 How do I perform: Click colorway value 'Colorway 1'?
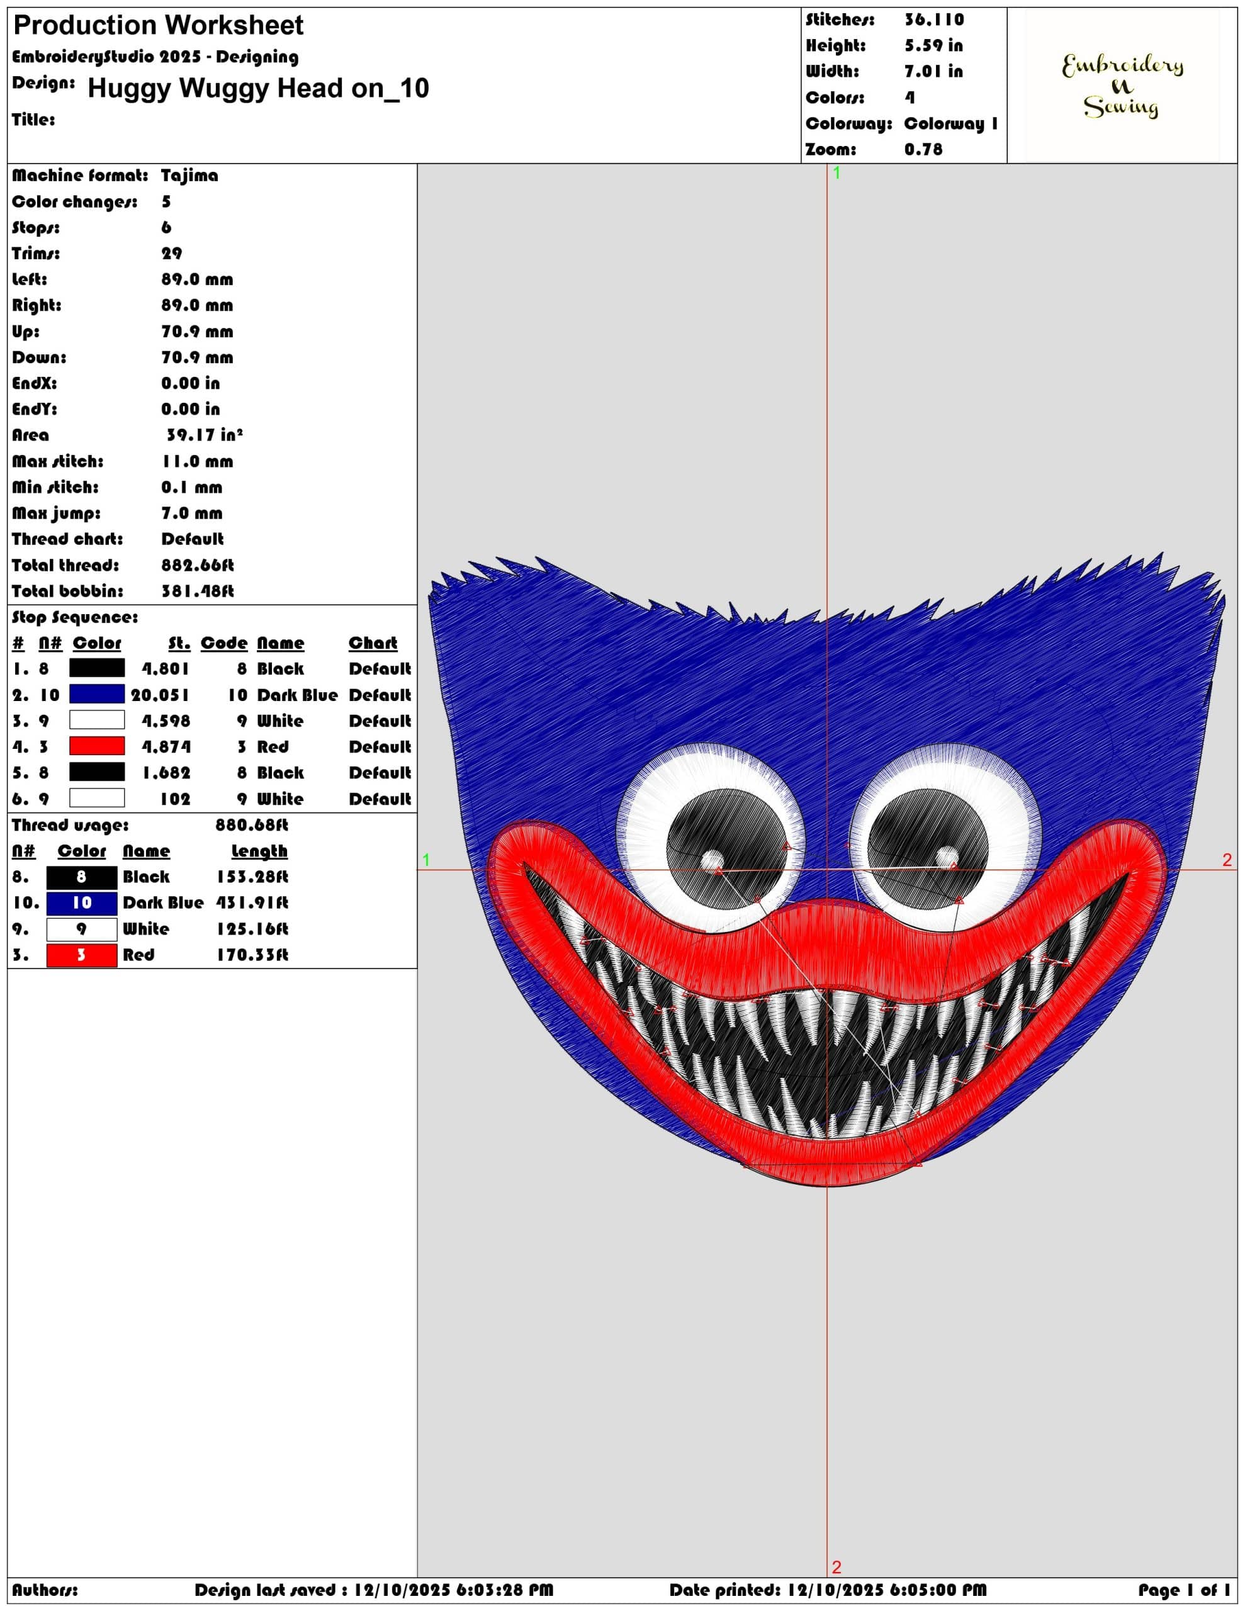pyautogui.click(x=951, y=123)
